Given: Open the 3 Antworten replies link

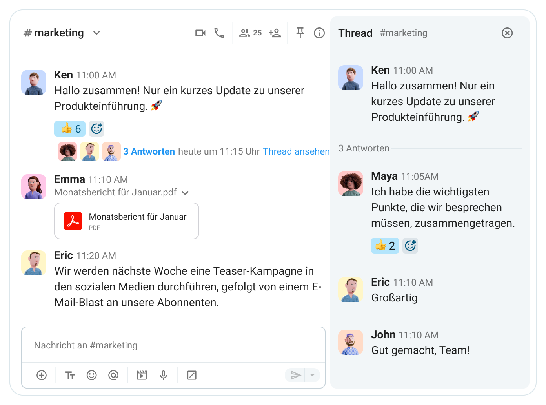Looking at the screenshot, I should [x=149, y=151].
